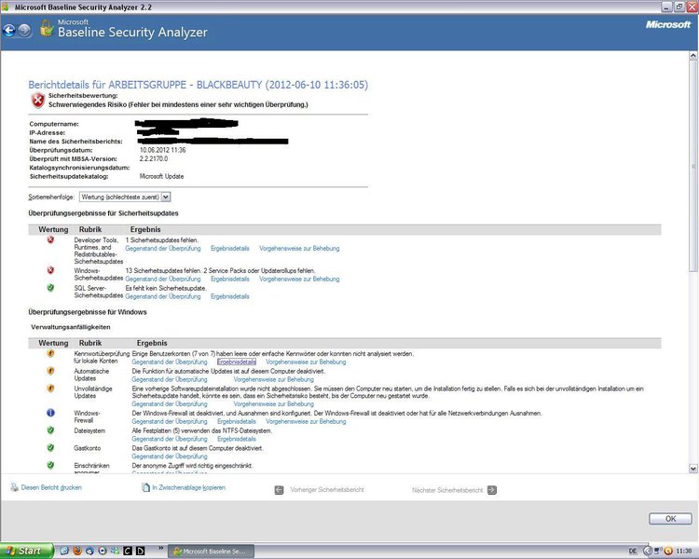Open Vorgehensweise zur Behebung for Unvollständige Updates
The width and height of the screenshot is (699, 559).
[274, 403]
